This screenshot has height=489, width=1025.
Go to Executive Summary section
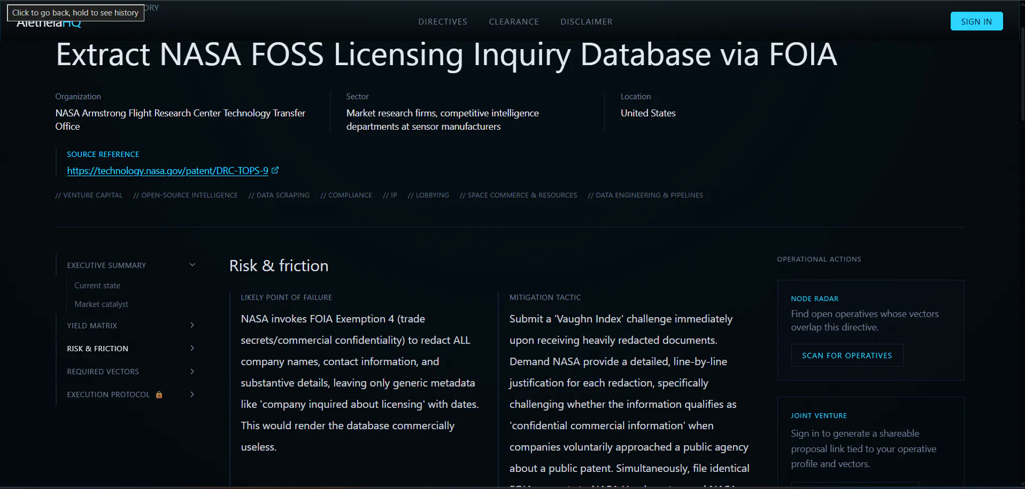coord(106,265)
